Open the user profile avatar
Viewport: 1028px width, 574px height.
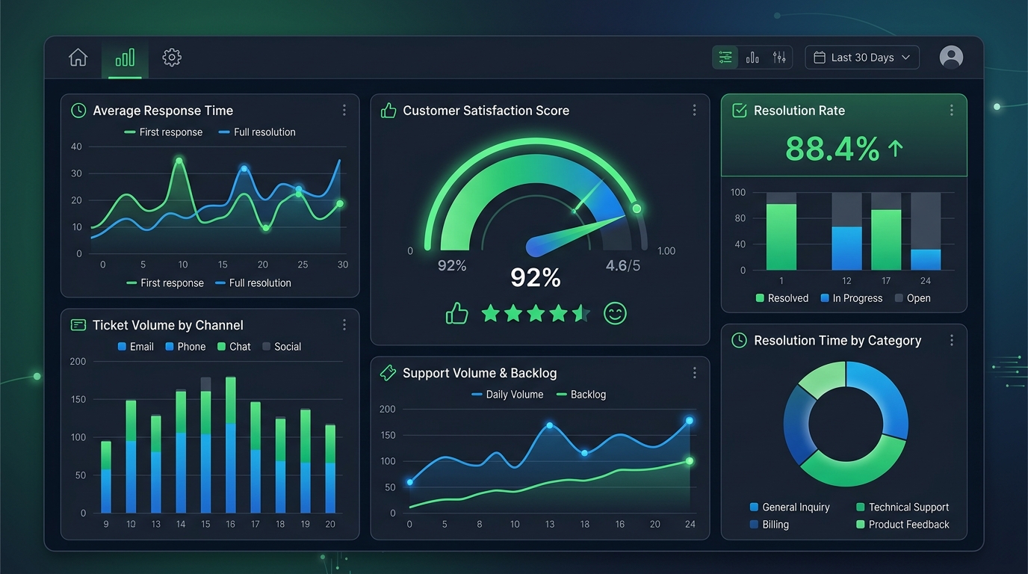[951, 58]
